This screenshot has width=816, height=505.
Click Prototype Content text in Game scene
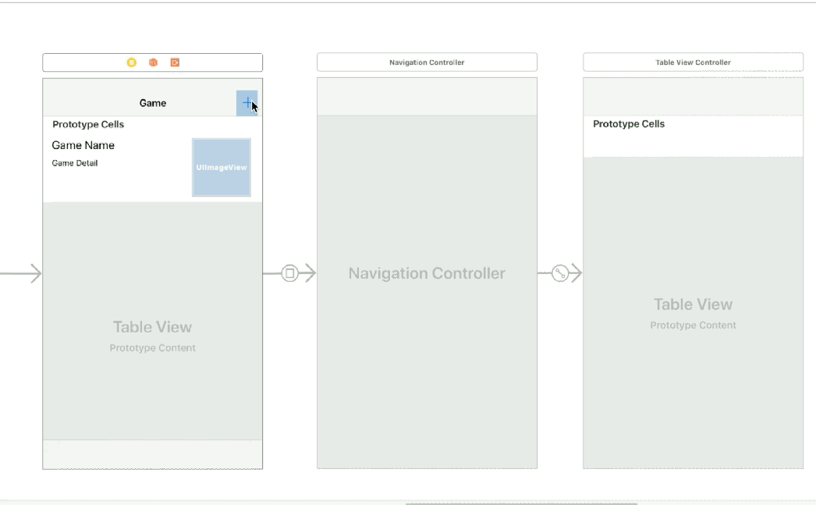152,348
